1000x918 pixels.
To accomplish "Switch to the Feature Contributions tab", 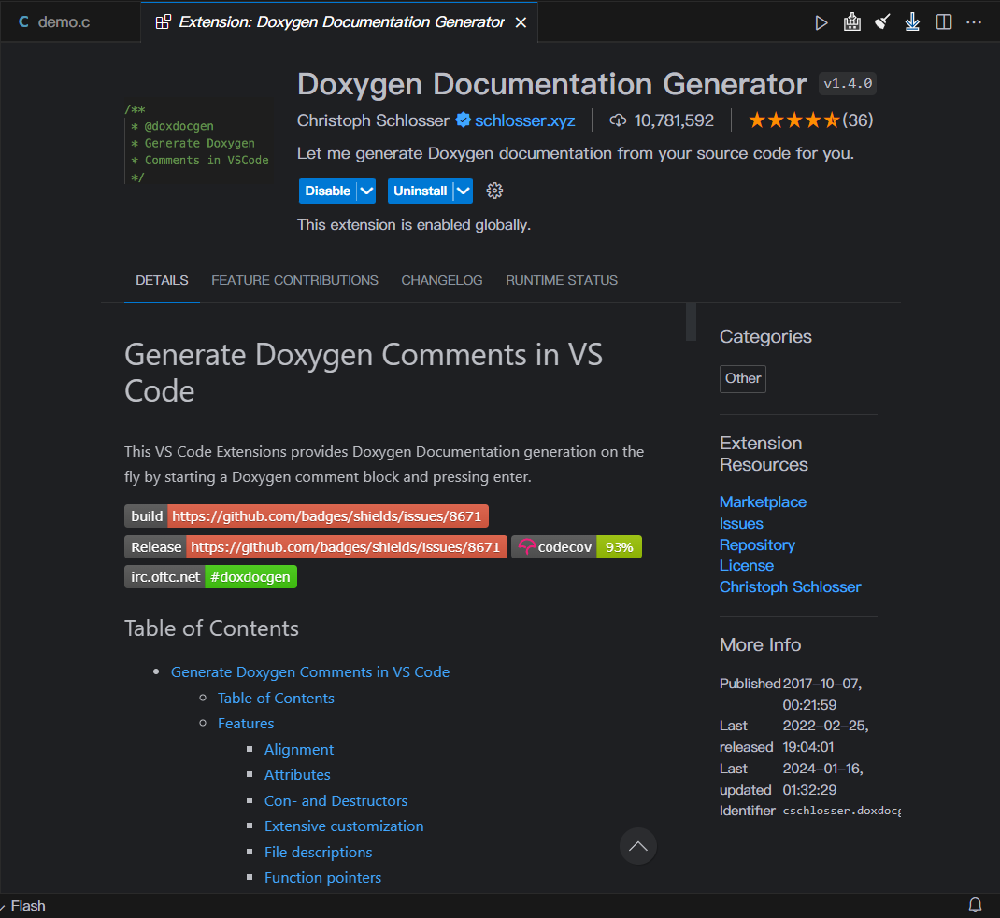I will pyautogui.click(x=294, y=280).
